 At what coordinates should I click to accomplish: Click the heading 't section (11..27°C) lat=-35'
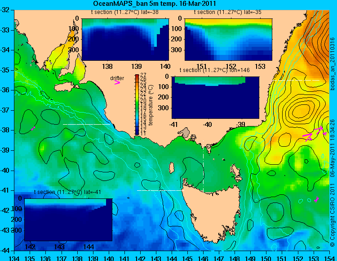[x=228, y=12]
